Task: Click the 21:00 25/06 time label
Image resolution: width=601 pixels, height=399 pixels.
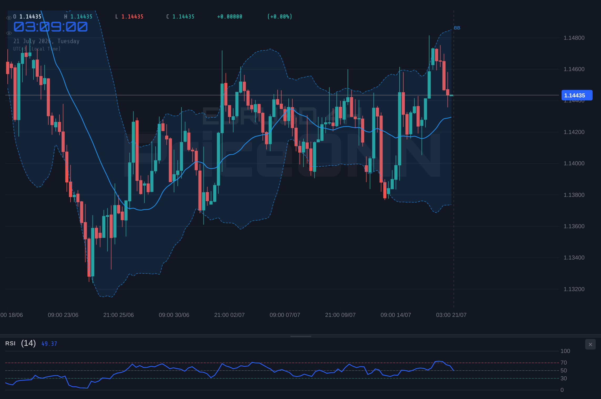Action: [119, 315]
